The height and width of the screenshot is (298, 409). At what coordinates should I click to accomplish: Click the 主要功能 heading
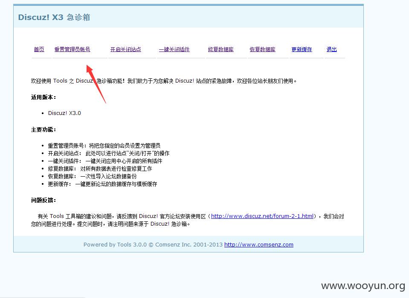tap(44, 129)
